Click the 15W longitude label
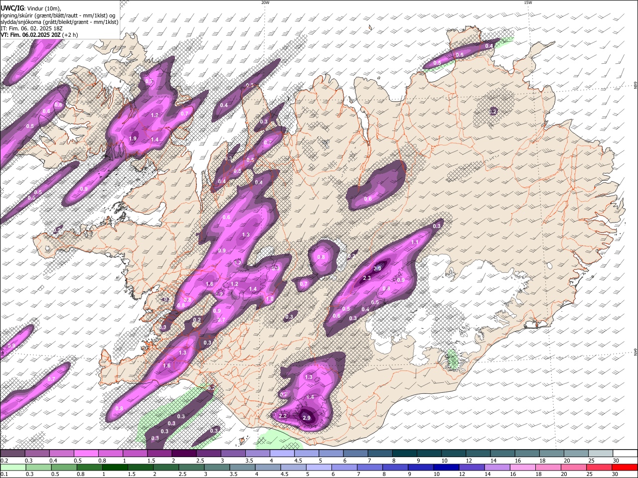 tap(528, 2)
